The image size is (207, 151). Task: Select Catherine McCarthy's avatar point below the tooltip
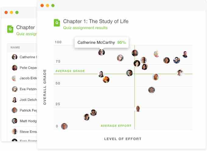[x=101, y=52]
